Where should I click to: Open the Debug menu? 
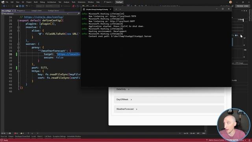pos(43,2)
